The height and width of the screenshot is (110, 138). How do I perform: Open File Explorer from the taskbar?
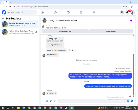(x=18, y=108)
